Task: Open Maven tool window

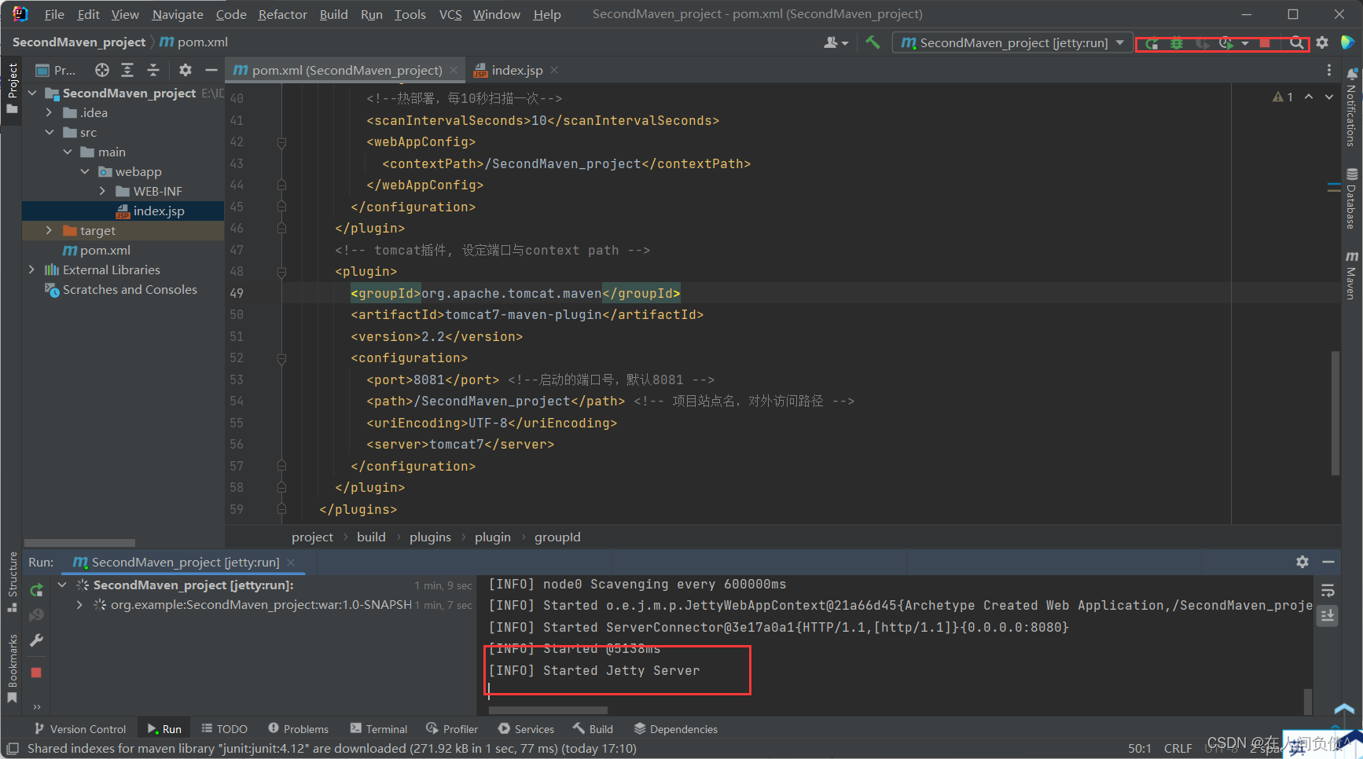Action: coord(1352,275)
